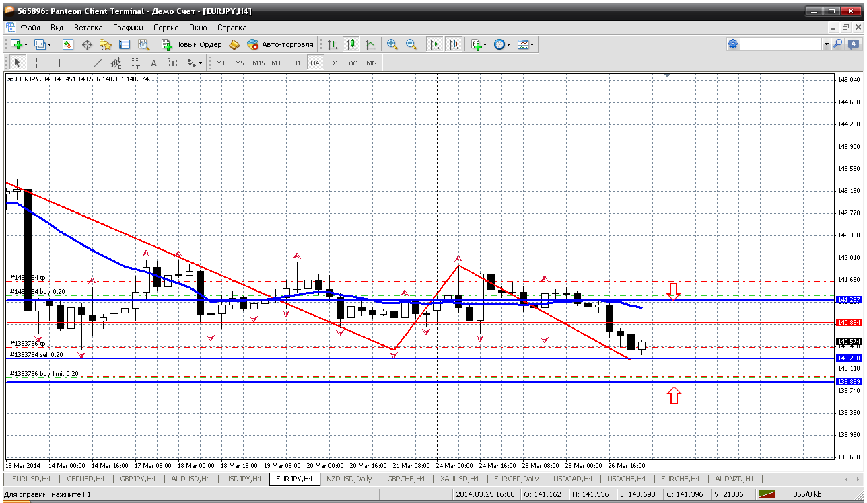The image size is (867, 503).
Task: Select the vertical line drawing tool
Action: [59, 63]
